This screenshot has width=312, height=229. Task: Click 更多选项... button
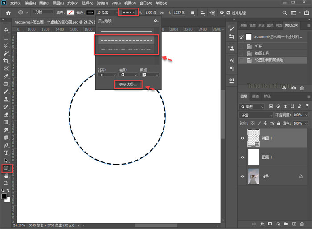click(x=128, y=84)
